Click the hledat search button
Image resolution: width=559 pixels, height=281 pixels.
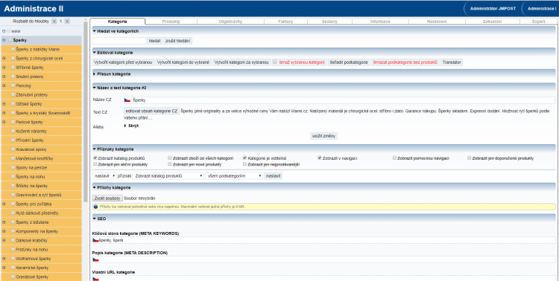(x=155, y=41)
